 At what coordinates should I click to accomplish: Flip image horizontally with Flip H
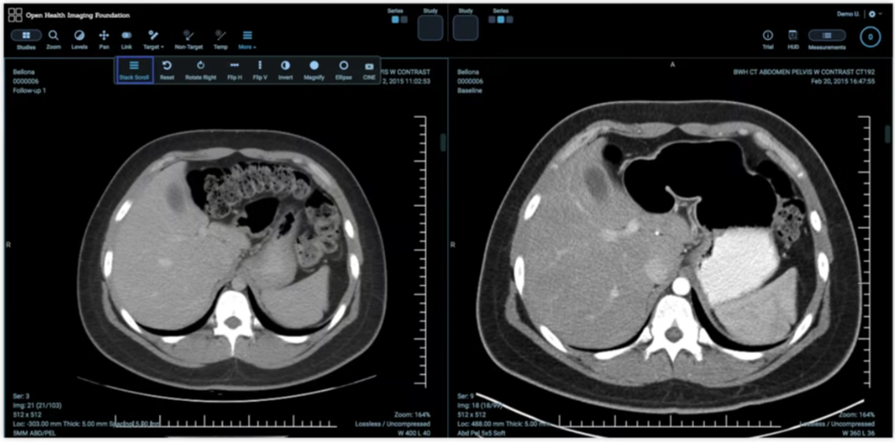click(235, 70)
